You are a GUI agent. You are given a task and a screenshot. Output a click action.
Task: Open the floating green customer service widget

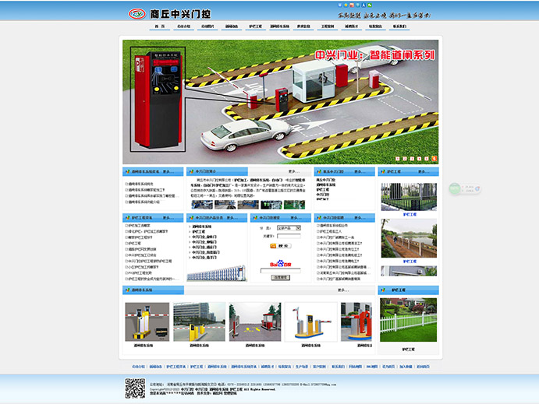coord(465,188)
